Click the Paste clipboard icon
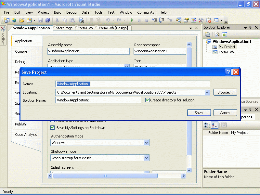Viewport: 260px width, 195px height. [x=72, y=20]
